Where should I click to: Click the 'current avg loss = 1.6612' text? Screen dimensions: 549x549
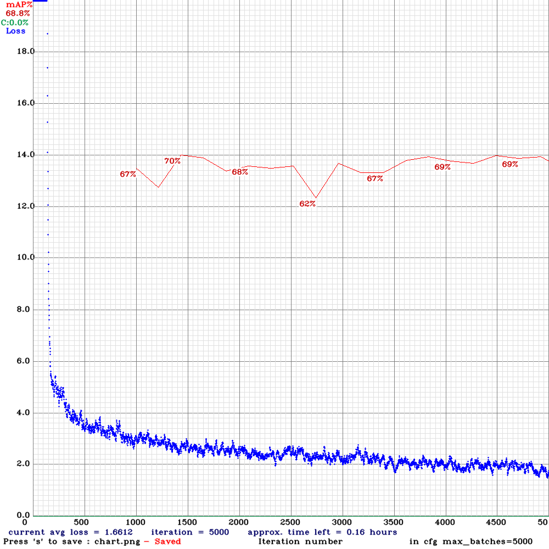(70, 532)
